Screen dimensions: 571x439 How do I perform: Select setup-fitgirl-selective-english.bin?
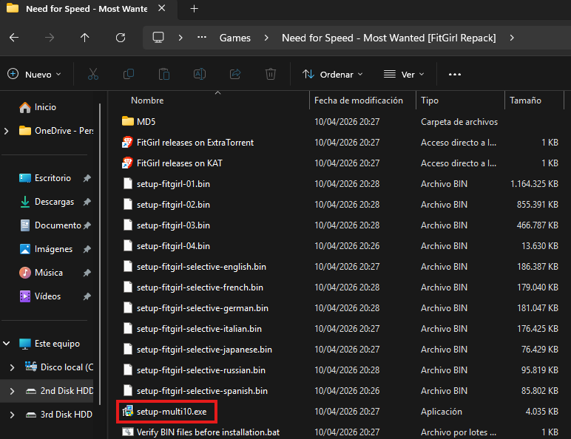click(x=201, y=267)
